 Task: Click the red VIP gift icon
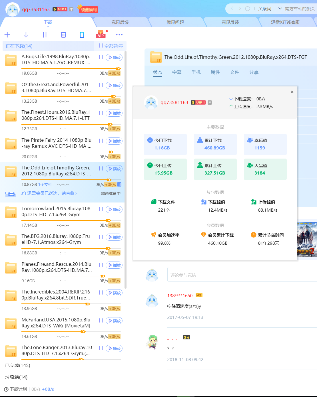[101, 34]
